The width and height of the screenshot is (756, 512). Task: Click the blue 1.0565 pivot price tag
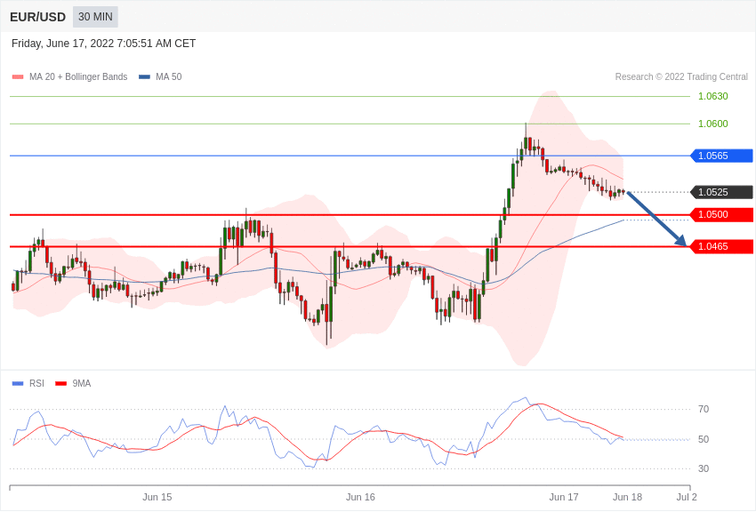click(722, 156)
